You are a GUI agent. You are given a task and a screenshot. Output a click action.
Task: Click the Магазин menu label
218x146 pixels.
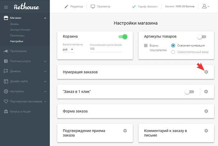[x=16, y=18]
